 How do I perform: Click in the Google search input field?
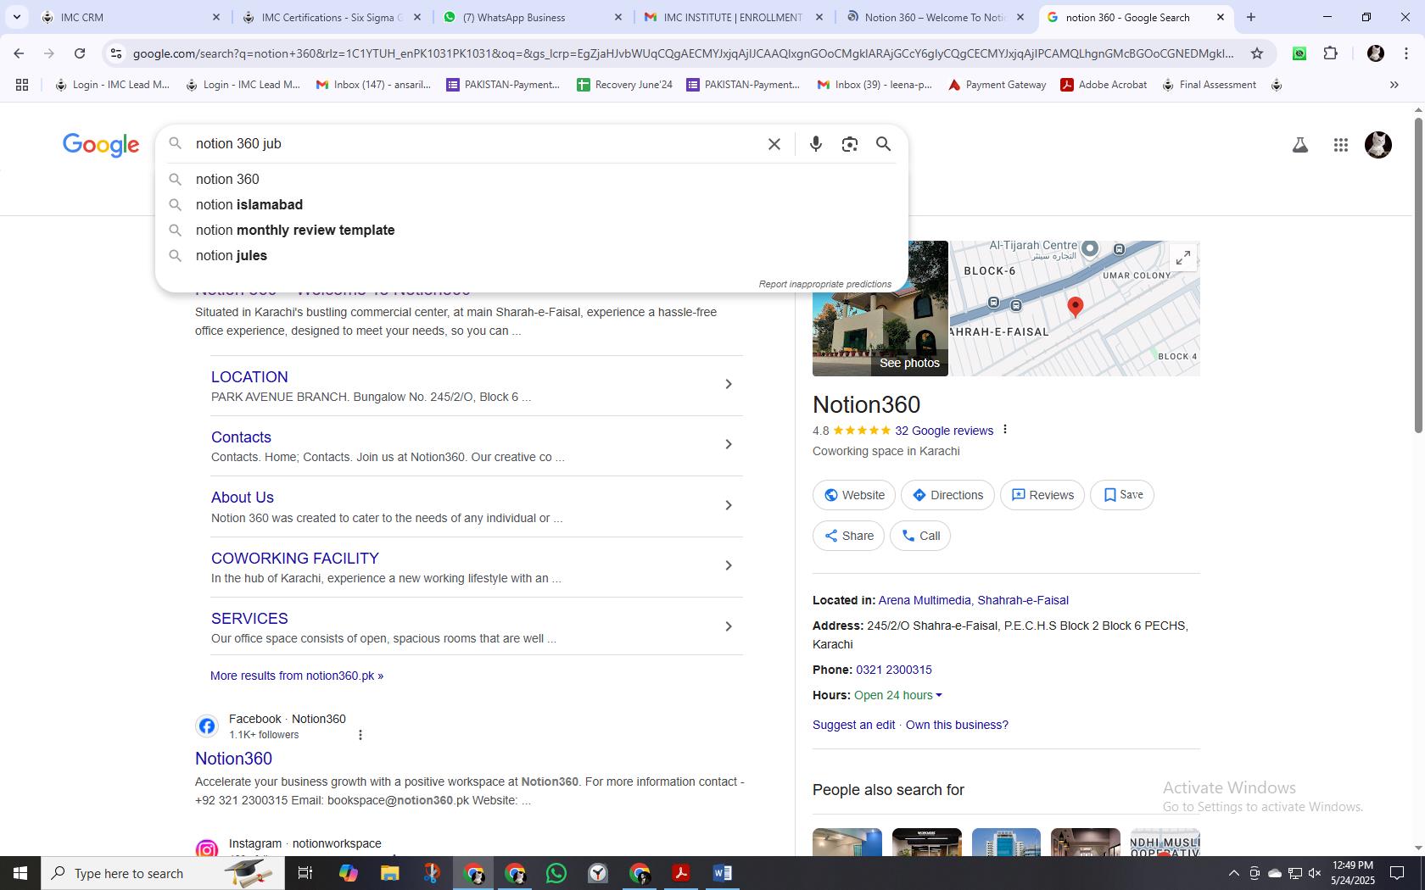click(475, 144)
